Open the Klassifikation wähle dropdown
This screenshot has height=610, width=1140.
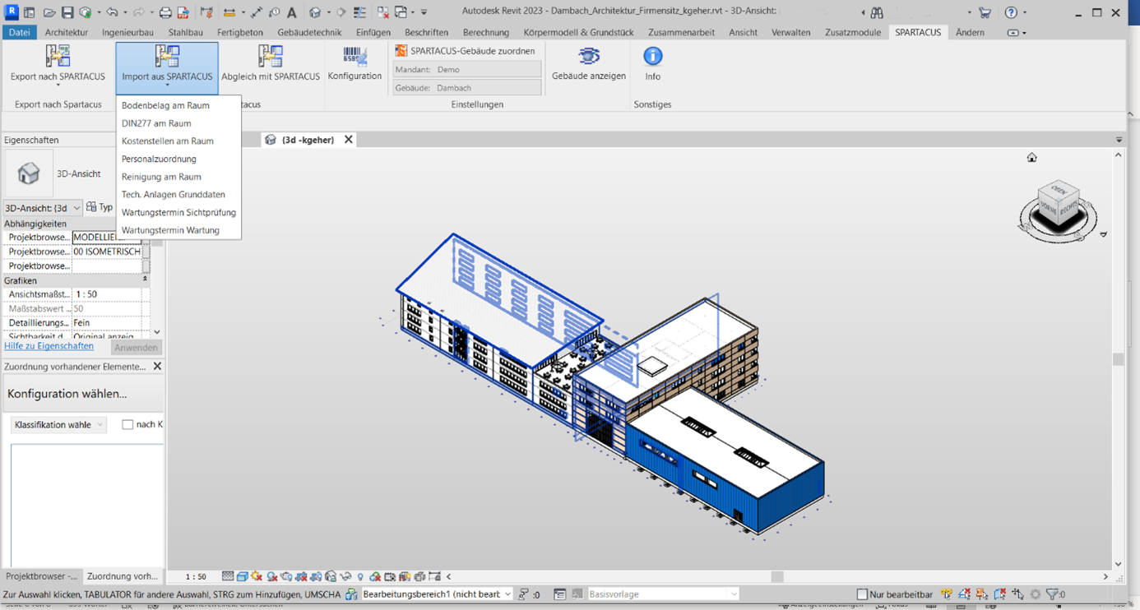click(59, 425)
